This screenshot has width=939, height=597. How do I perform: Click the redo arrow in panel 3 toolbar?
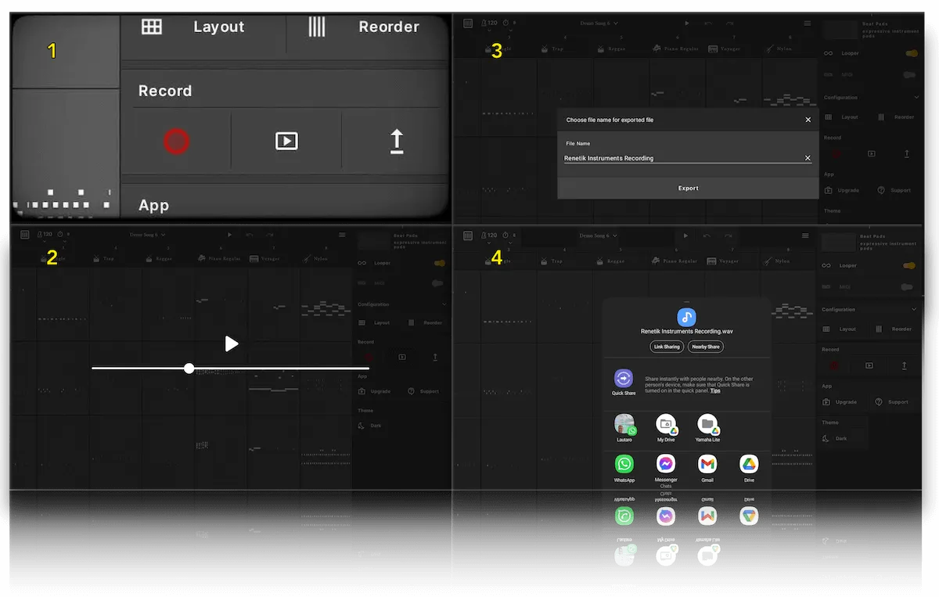pos(729,23)
